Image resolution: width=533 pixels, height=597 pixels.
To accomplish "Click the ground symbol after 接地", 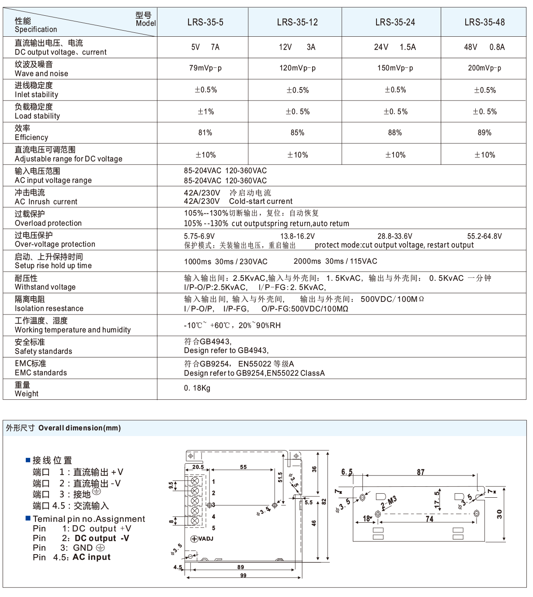I will tap(97, 492).
